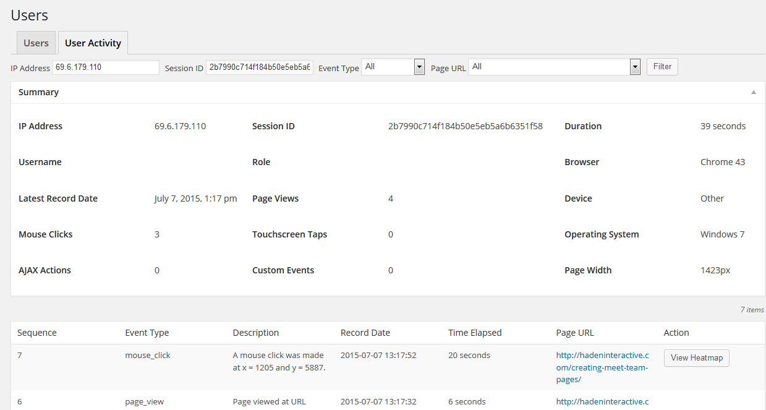Click the Summary panel collapse arrow icon
Viewport: 766px width, 410px height.
tap(753, 92)
